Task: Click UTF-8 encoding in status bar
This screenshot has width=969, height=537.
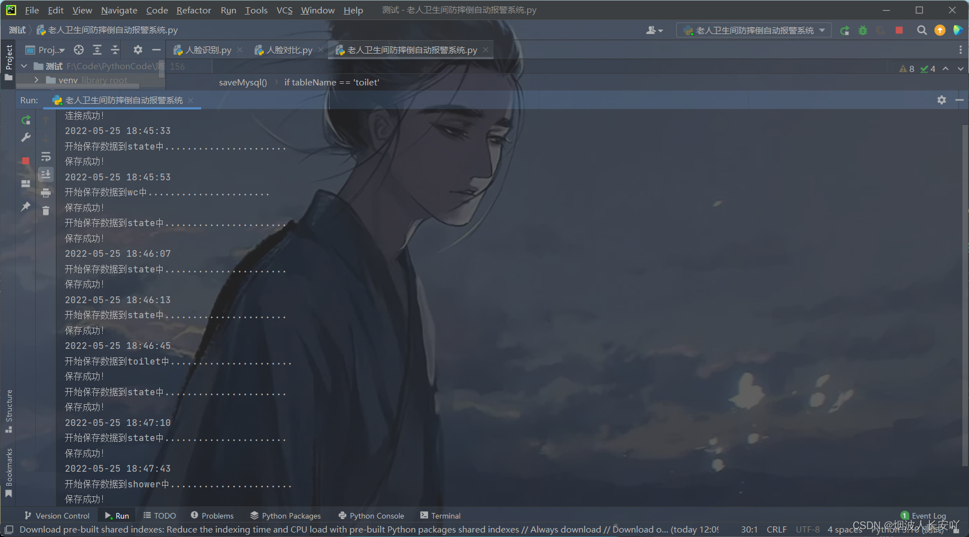Action: (807, 529)
